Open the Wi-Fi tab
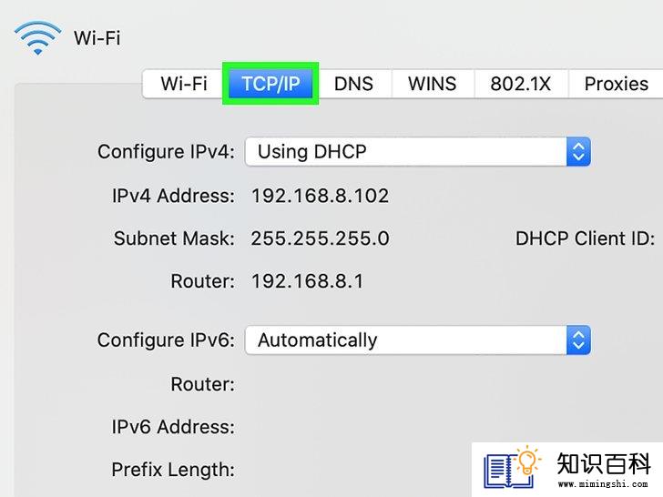The height and width of the screenshot is (497, 663). click(x=184, y=84)
